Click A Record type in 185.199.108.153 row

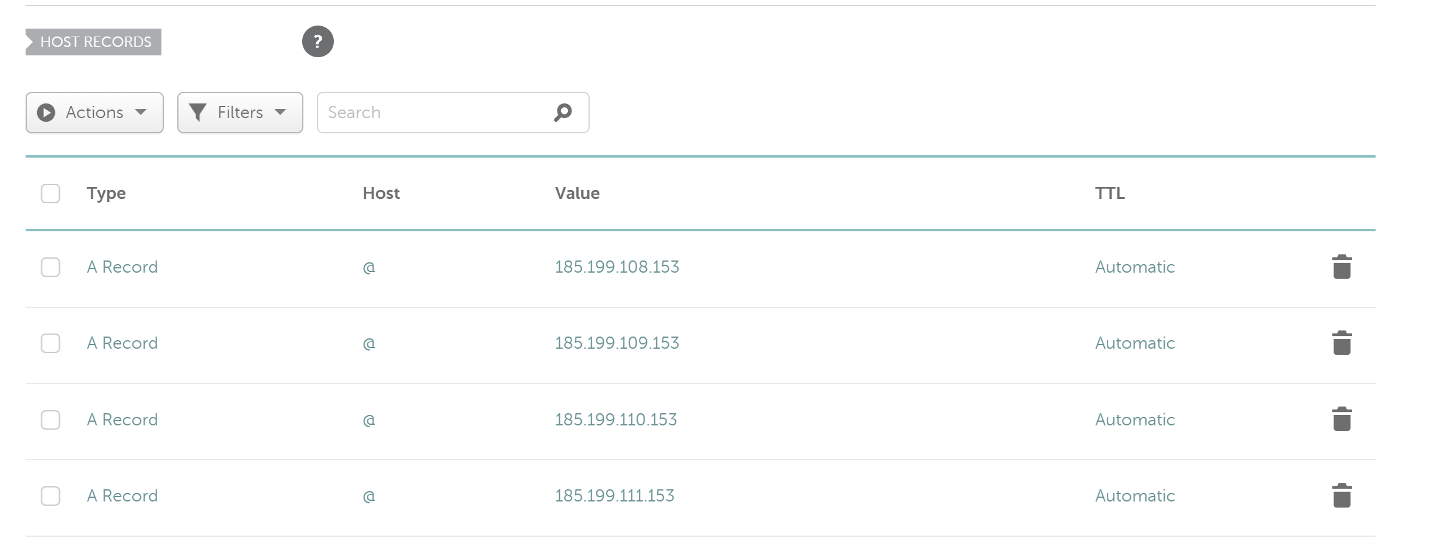pos(122,267)
